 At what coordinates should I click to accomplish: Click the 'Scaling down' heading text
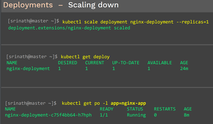click(93, 5)
